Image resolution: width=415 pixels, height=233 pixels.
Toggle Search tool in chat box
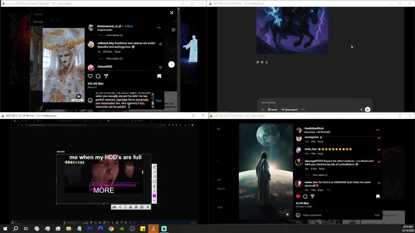click(x=273, y=110)
